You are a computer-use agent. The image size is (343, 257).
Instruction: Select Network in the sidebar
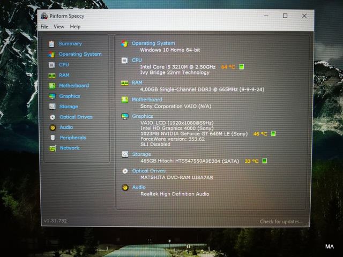click(x=70, y=148)
